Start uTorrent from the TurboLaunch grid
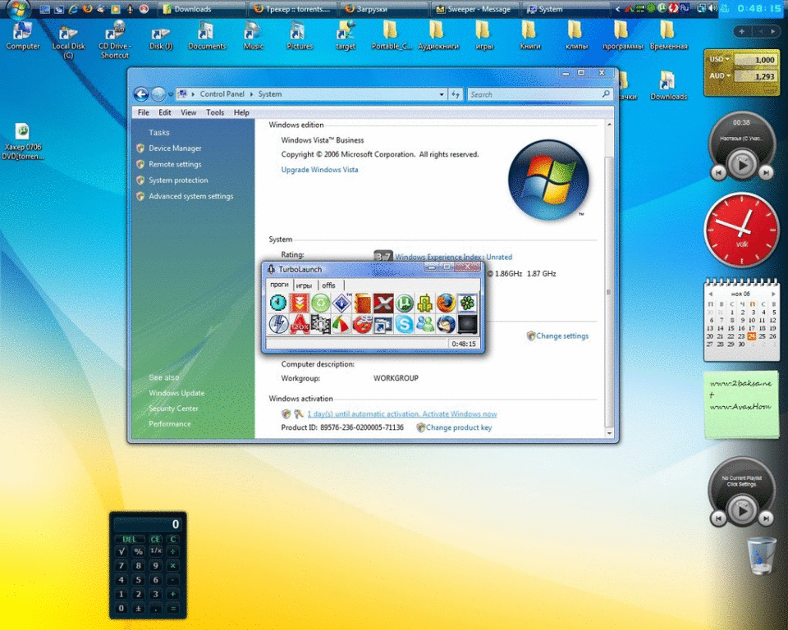Screen dimensions: 788x630 (x=404, y=304)
